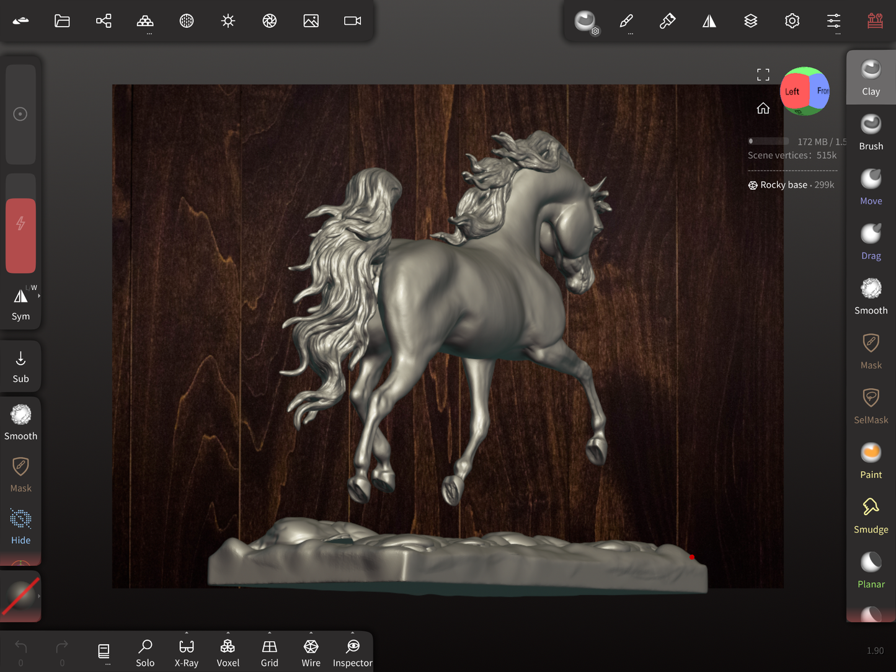The width and height of the screenshot is (896, 672).
Task: Click the Left face of view cube
Action: [792, 92]
